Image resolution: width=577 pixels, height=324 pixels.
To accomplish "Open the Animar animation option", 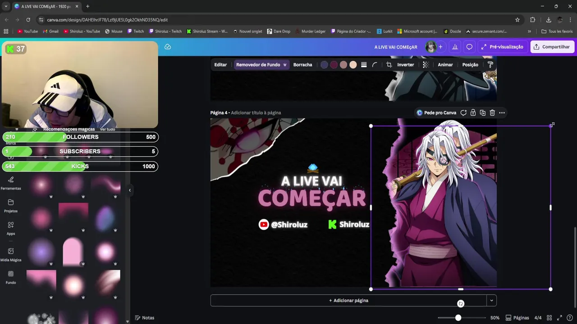I will click(x=445, y=65).
